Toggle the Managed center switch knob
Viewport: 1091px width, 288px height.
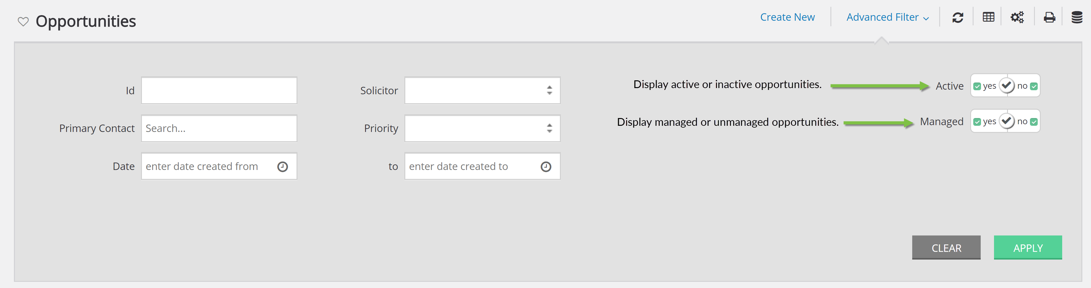[x=1007, y=121]
